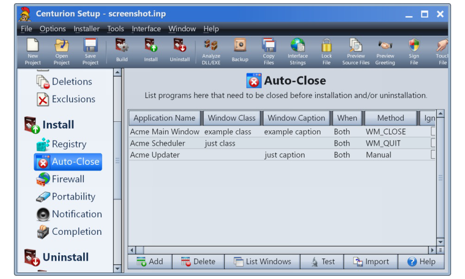
Task: Click the Copy Files toolbar icon
Action: pyautogui.click(x=269, y=51)
